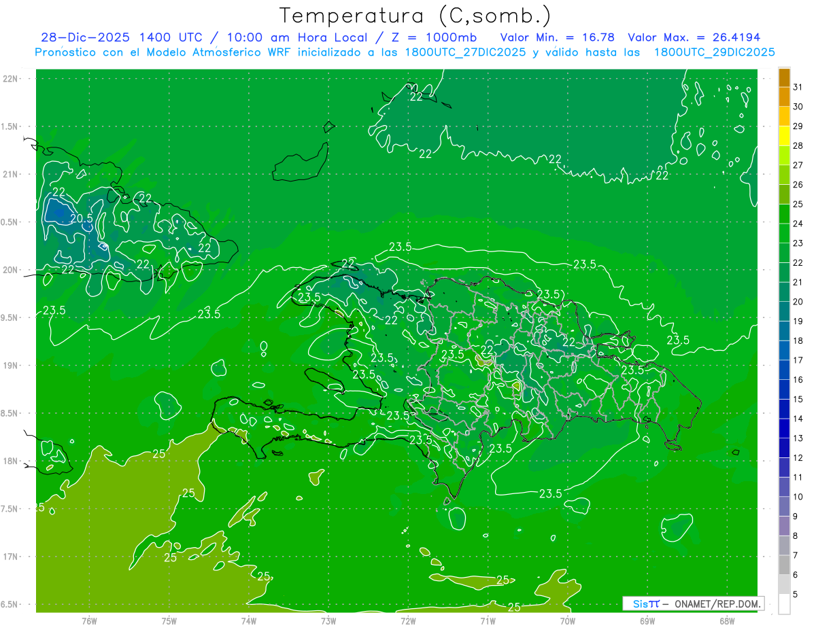Click the '18N' latitude axis label
The height and width of the screenshot is (630, 816).
(x=10, y=461)
